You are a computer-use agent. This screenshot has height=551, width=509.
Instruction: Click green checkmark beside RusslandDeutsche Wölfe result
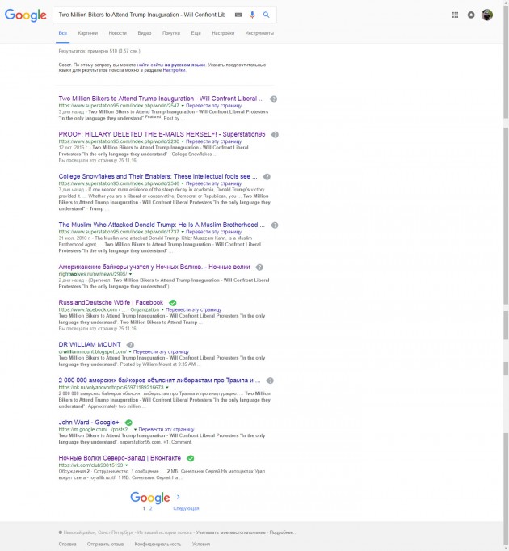[x=172, y=302]
